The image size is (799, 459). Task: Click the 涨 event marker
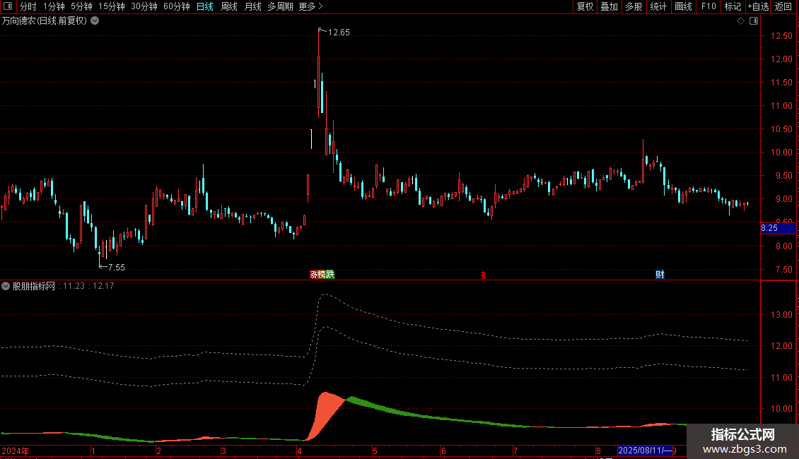[313, 275]
